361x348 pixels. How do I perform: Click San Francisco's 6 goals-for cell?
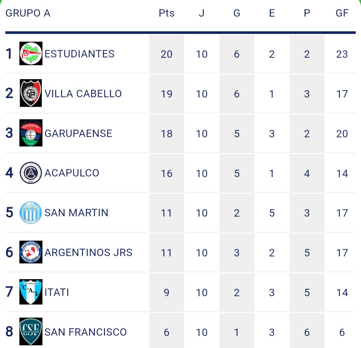pyautogui.click(x=342, y=332)
